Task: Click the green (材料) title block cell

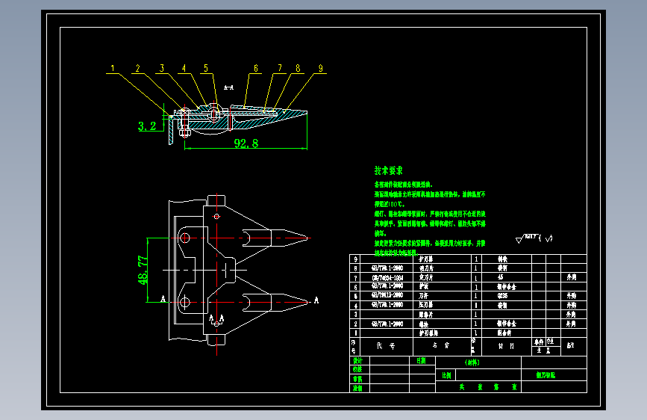Action: [x=472, y=362]
